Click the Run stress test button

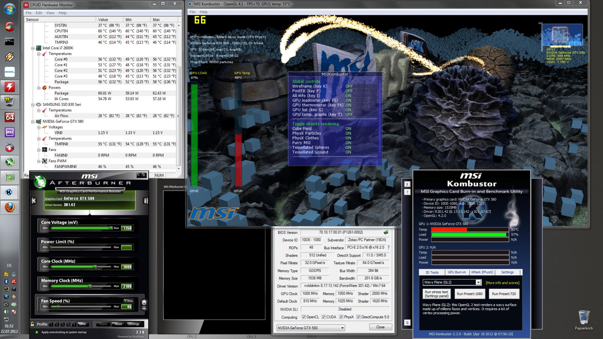tap(436, 294)
